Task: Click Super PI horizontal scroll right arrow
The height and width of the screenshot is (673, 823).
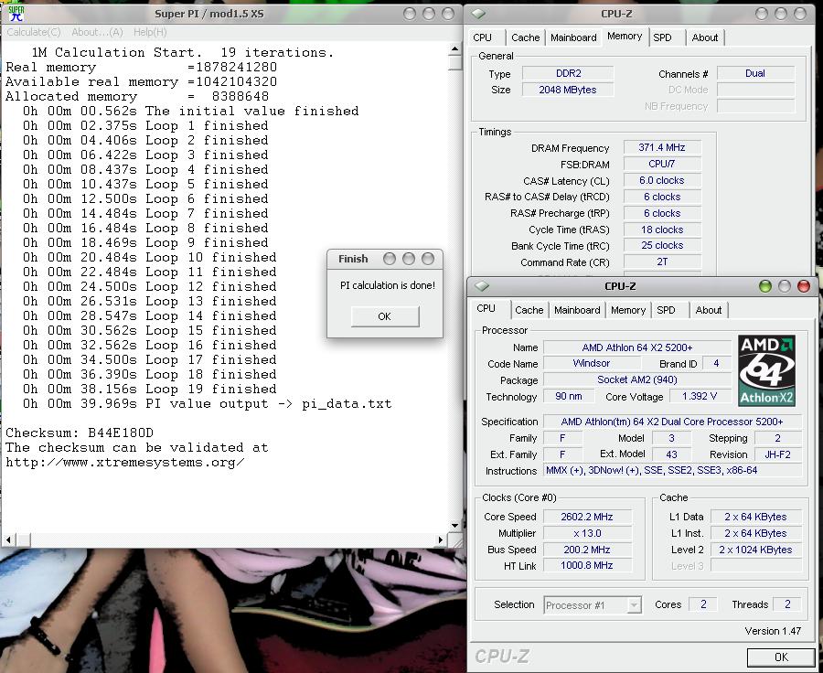Action: pyautogui.click(x=441, y=539)
